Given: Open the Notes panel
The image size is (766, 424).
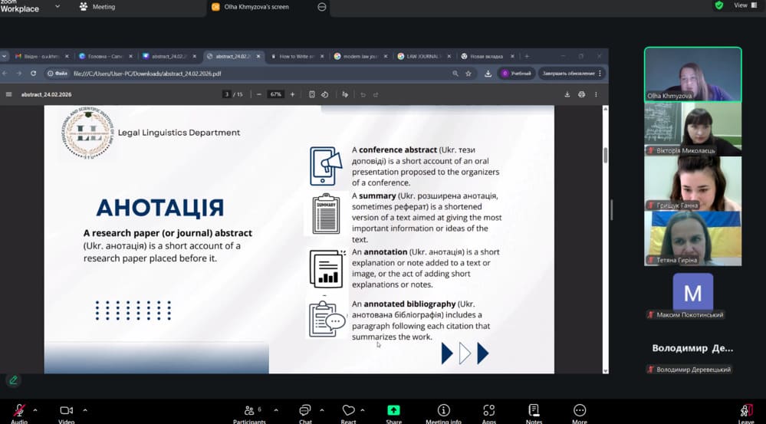Looking at the screenshot, I should tap(534, 412).
